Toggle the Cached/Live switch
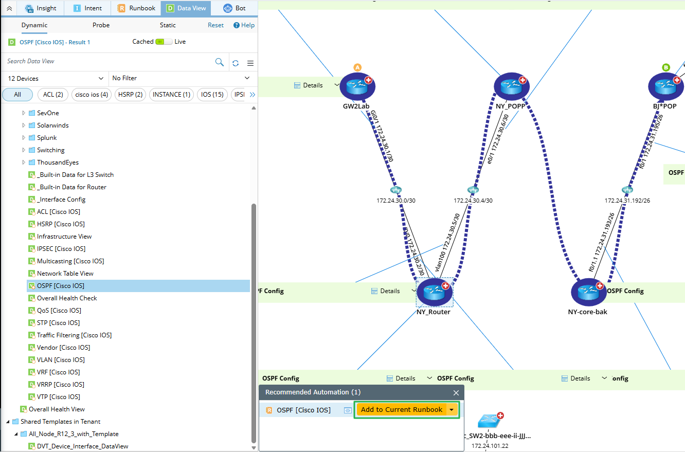Screen dimensions: 685x452 [x=164, y=42]
